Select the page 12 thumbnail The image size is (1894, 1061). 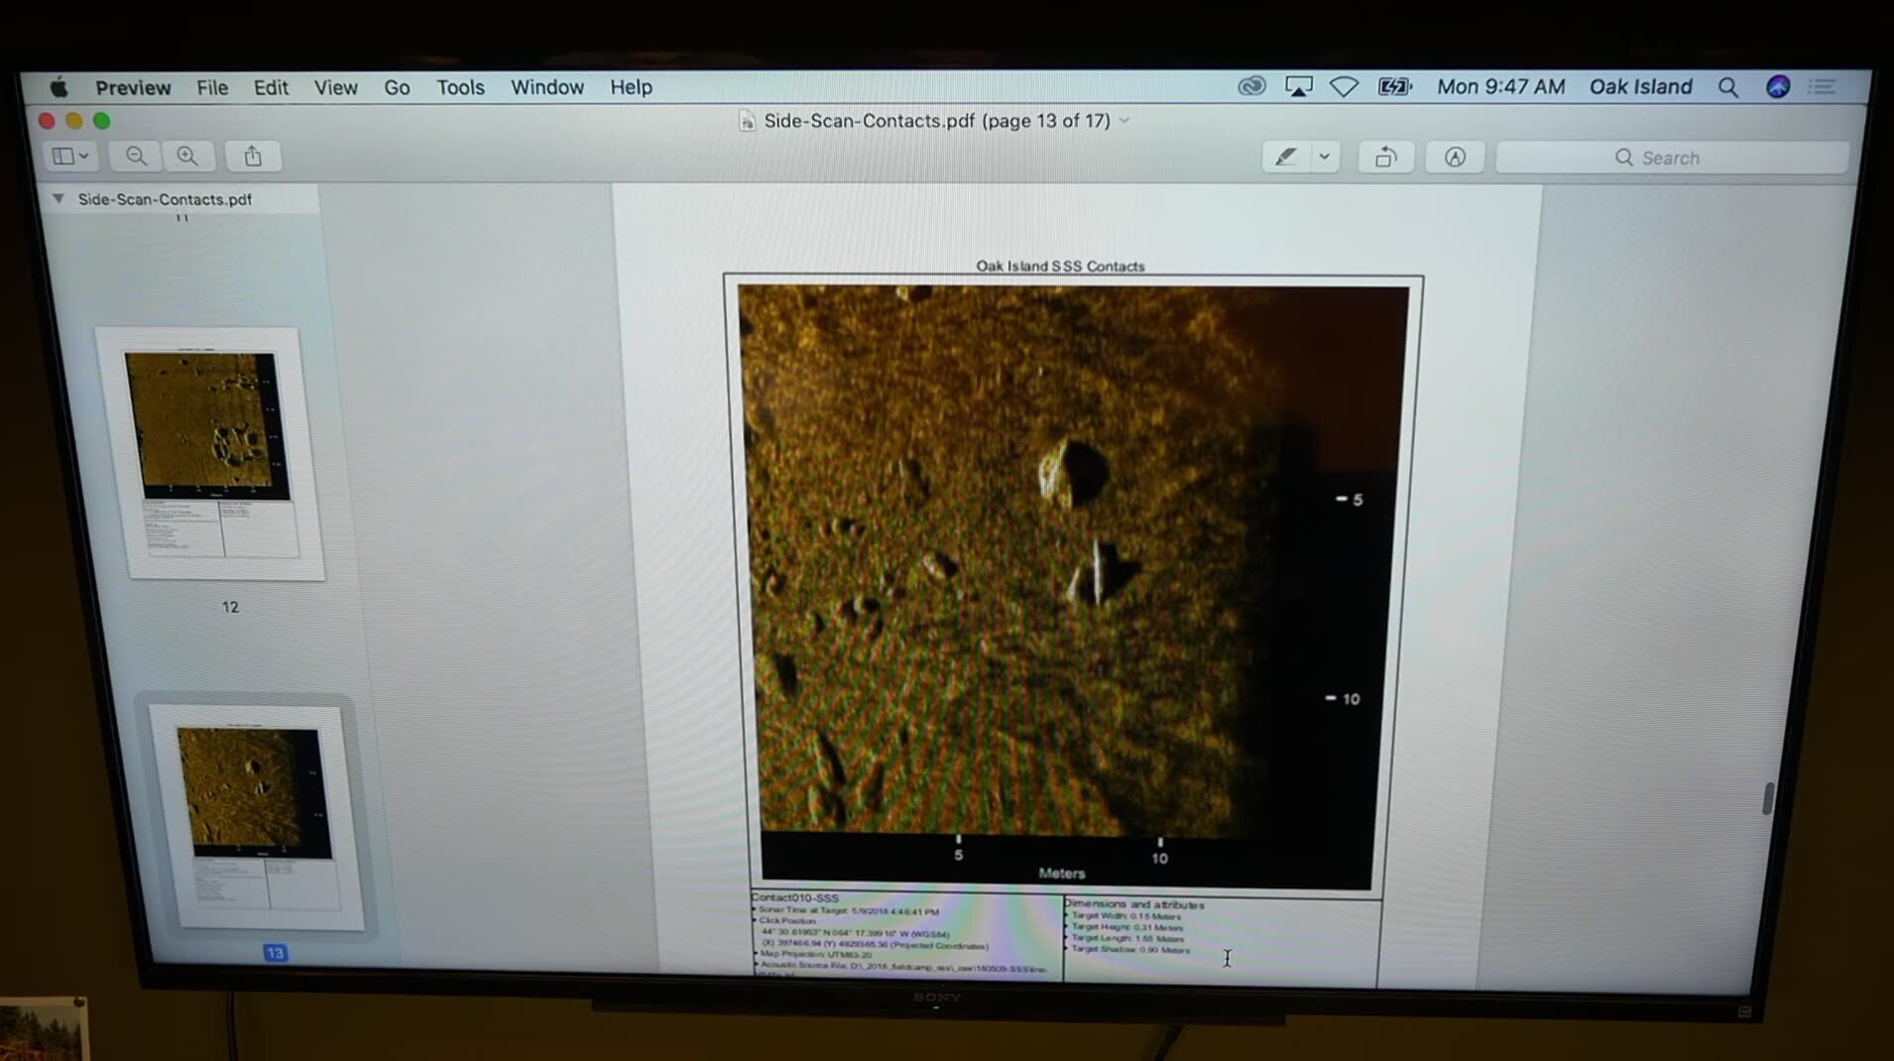coord(210,453)
